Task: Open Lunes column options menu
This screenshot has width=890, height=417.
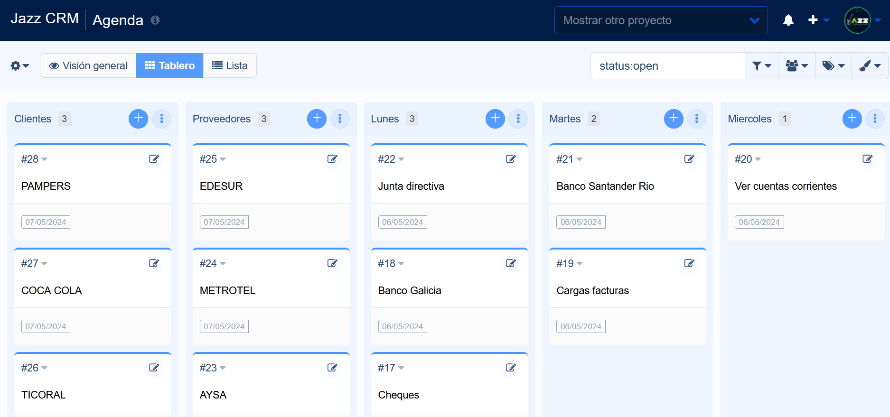Action: 518,118
